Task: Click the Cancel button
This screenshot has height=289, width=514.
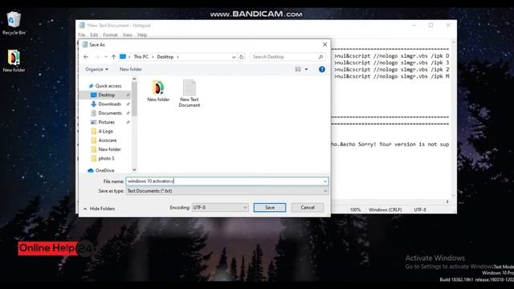Action: (x=308, y=207)
